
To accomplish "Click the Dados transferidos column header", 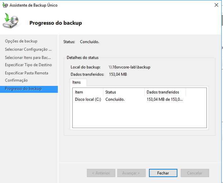I will tap(165, 92).
